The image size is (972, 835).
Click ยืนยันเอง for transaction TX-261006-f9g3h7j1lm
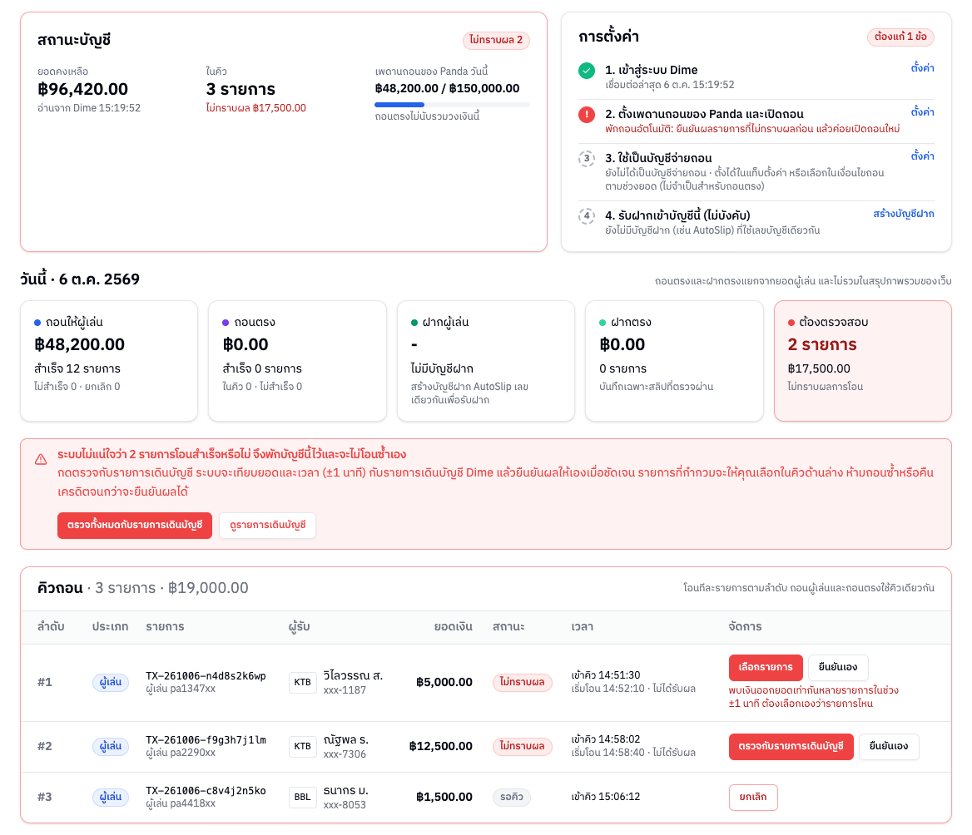point(889,746)
